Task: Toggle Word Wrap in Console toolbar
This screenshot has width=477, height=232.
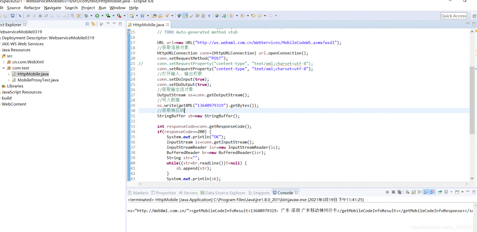Action: click(x=420, y=192)
